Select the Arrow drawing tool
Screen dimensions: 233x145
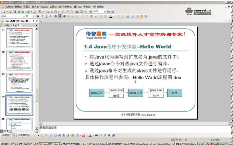tap(38, 135)
